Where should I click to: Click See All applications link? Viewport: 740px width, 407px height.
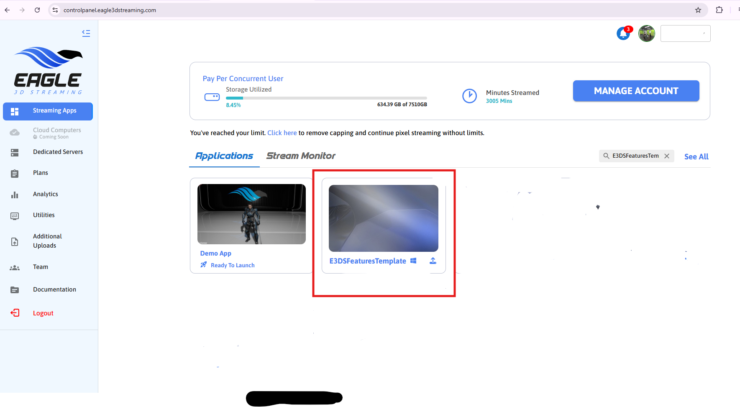pos(696,157)
